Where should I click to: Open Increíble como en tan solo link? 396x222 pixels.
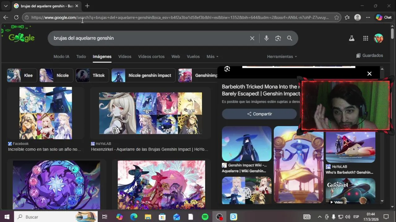pyautogui.click(x=45, y=150)
